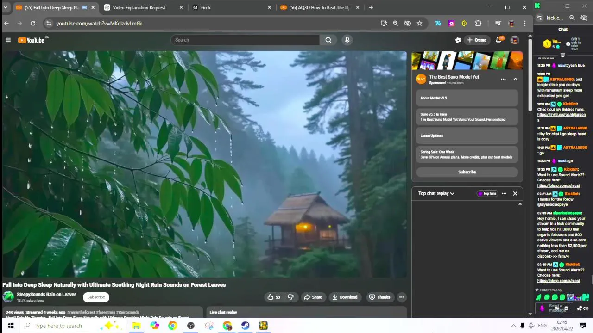
Task: Click Suno ad Subscribe button
Action: coord(467,172)
